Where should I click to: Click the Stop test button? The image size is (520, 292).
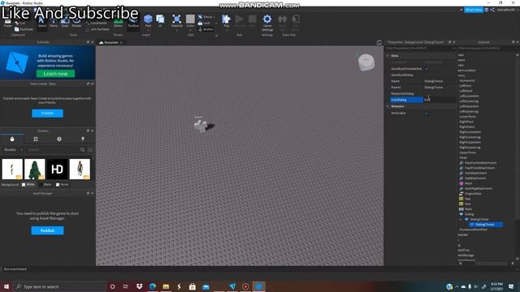click(253, 19)
